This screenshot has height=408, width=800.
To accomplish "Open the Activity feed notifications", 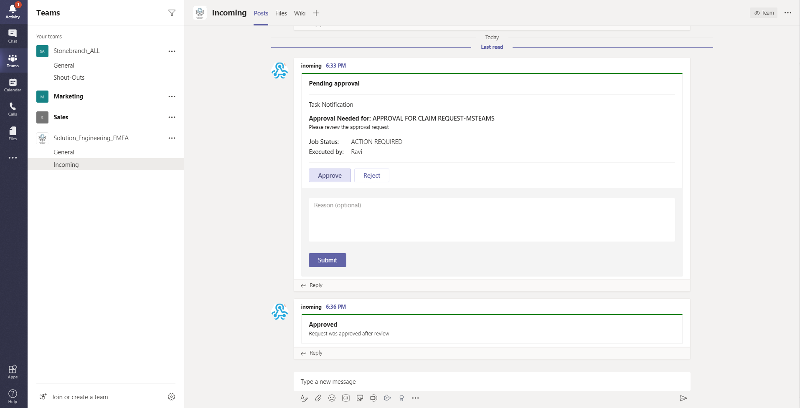I will (13, 12).
